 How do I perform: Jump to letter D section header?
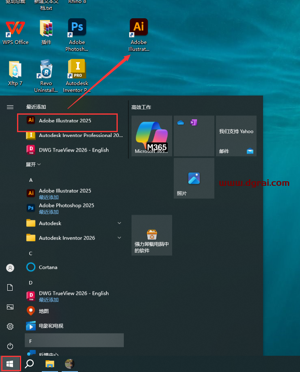[x=30, y=283]
